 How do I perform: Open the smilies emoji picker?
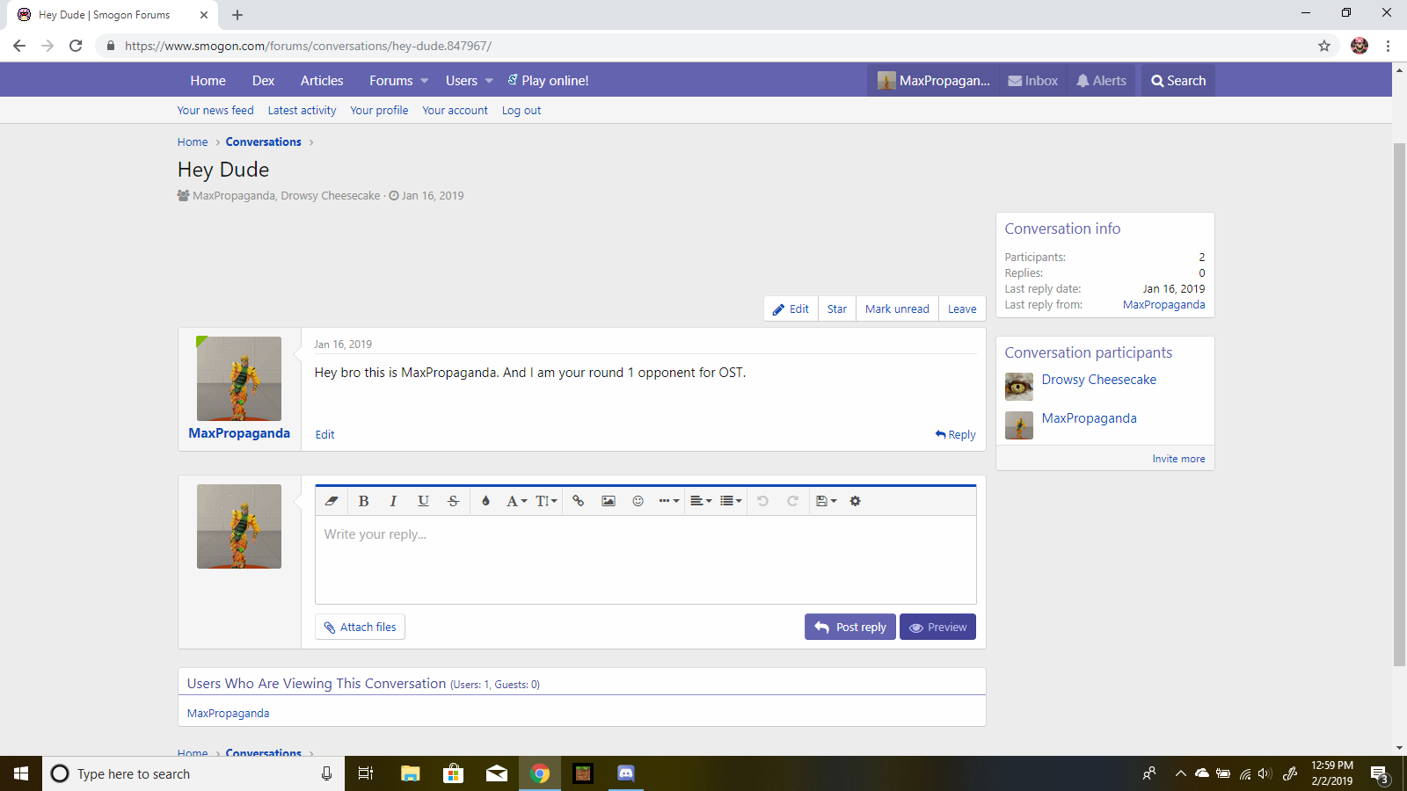tap(638, 501)
